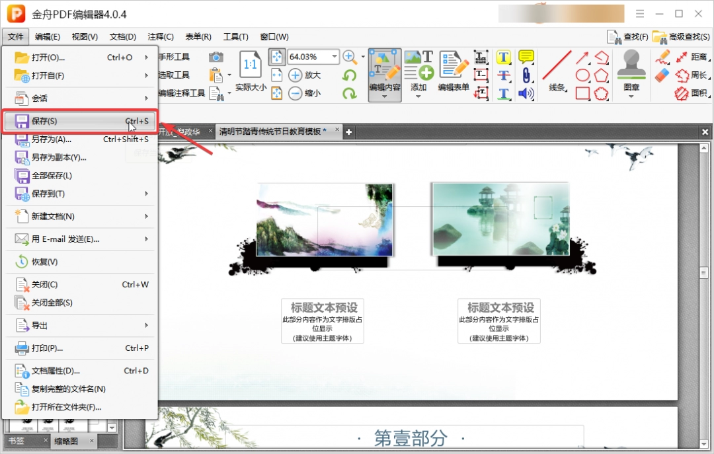The height and width of the screenshot is (454, 714).
Task: Click the 缩小 zoom out control
Action: coord(294,93)
